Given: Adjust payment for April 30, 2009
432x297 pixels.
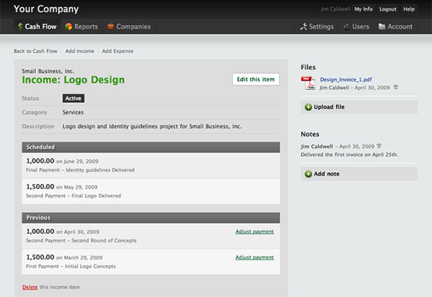Looking at the screenshot, I should click(x=254, y=232).
